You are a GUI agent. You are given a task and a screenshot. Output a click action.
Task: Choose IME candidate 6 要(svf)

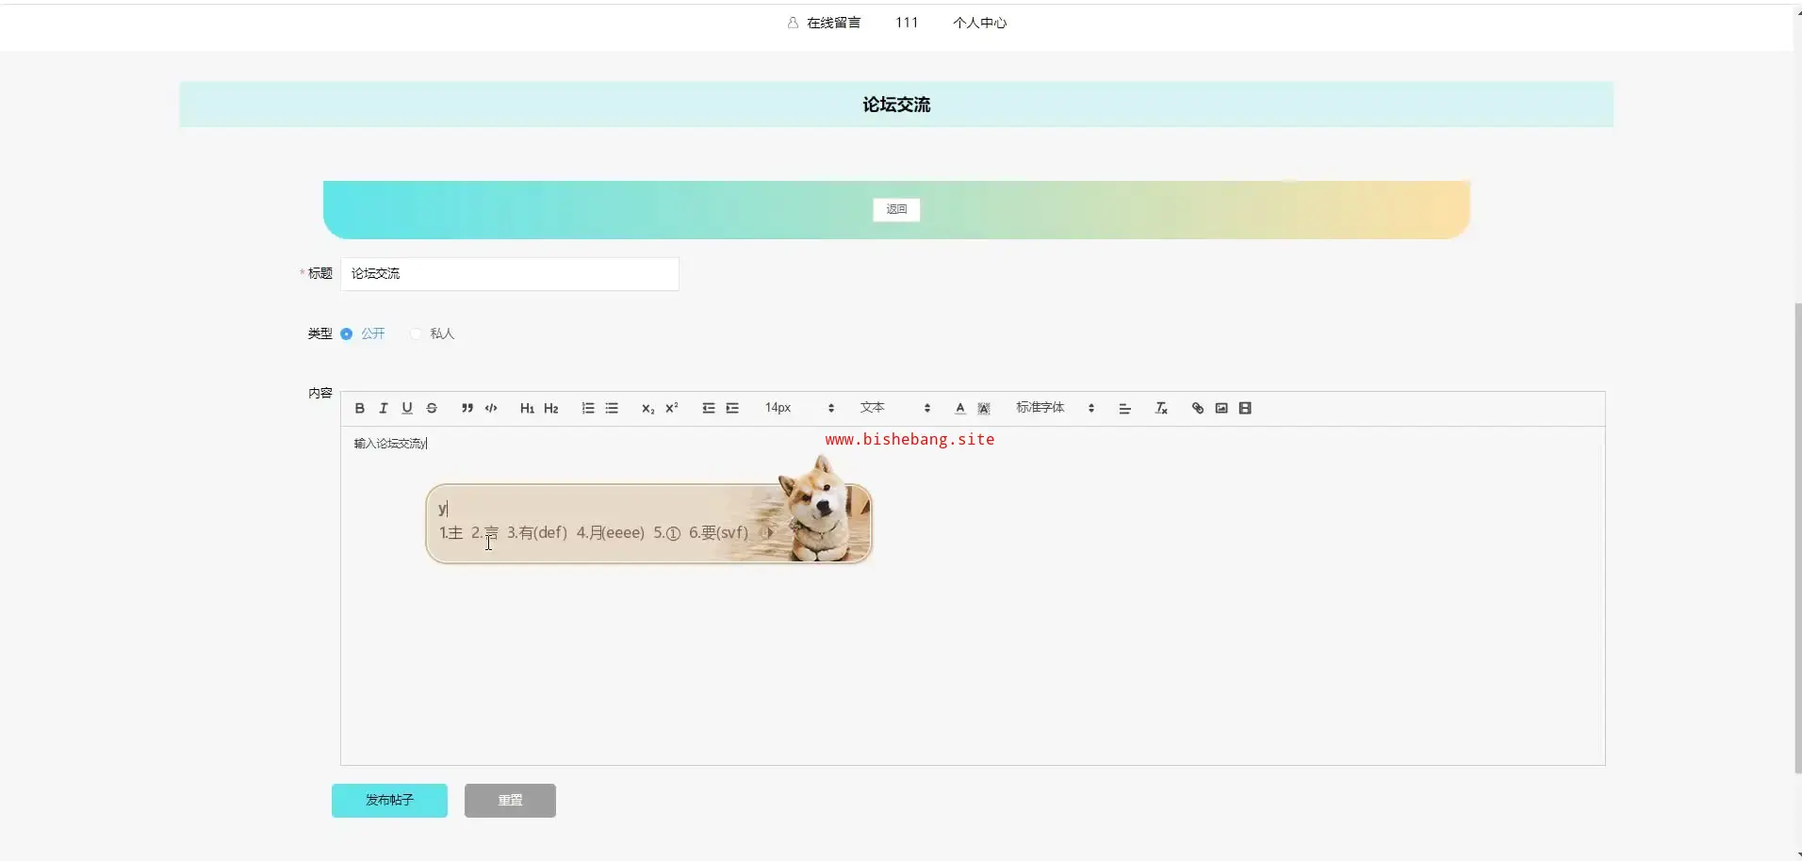click(718, 533)
